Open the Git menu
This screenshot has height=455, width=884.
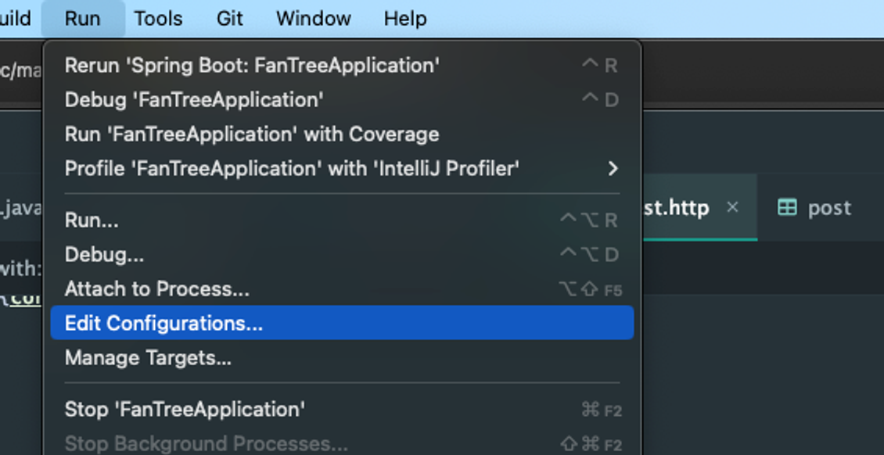pos(228,18)
